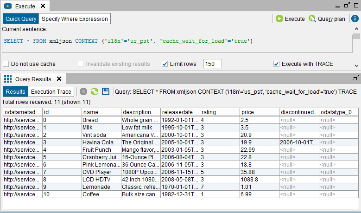Click the discontinued date 2006-10-01T...
The height and width of the screenshot is (213, 361).
pos(299,142)
